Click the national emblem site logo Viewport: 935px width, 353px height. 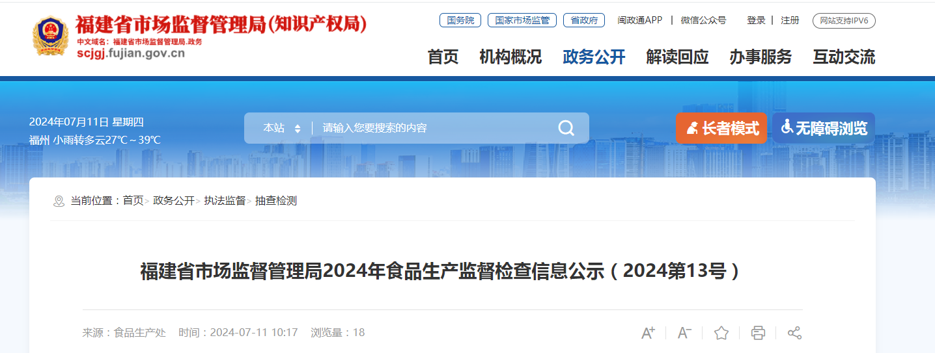[50, 36]
